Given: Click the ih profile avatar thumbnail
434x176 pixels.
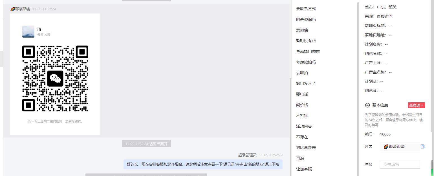Looking at the screenshot, I should pos(28,31).
